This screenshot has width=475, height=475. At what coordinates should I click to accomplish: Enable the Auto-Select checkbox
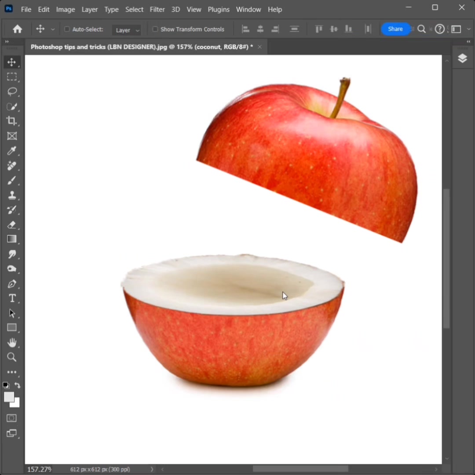[x=67, y=29]
